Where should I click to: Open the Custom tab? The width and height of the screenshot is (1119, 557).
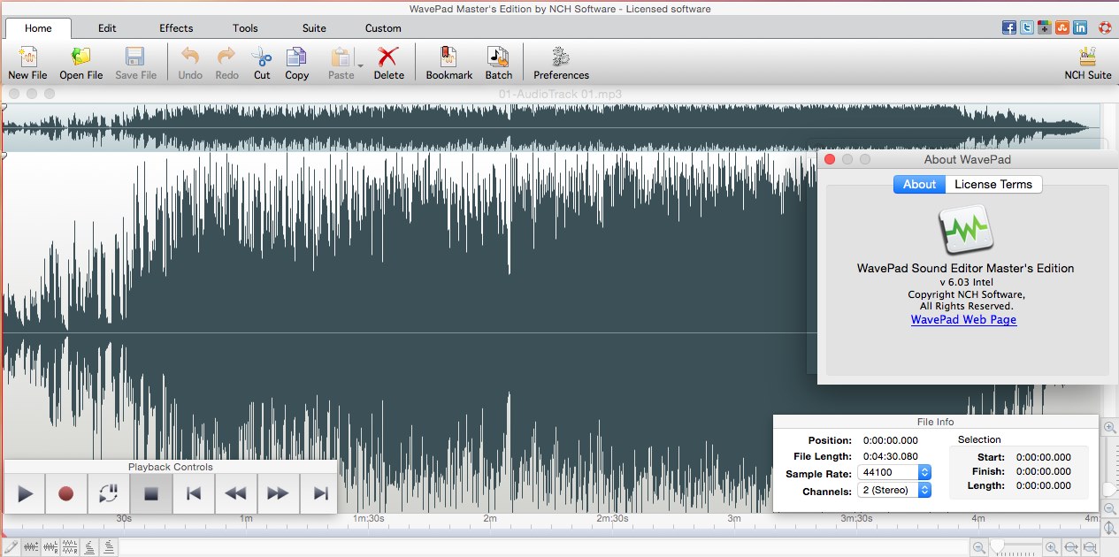click(x=383, y=28)
